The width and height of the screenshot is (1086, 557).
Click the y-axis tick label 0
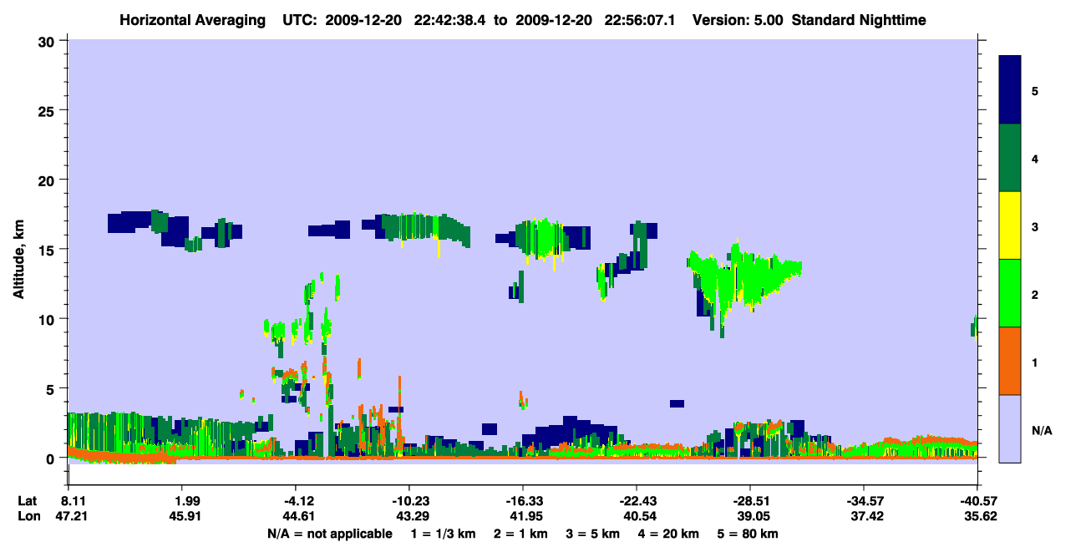point(52,458)
